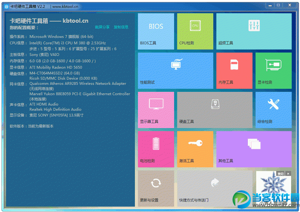Select the ATI Mobility Radeon HD 5650 line
Image resolution: width=300 pixels, height=212 pixels.
coord(56,68)
